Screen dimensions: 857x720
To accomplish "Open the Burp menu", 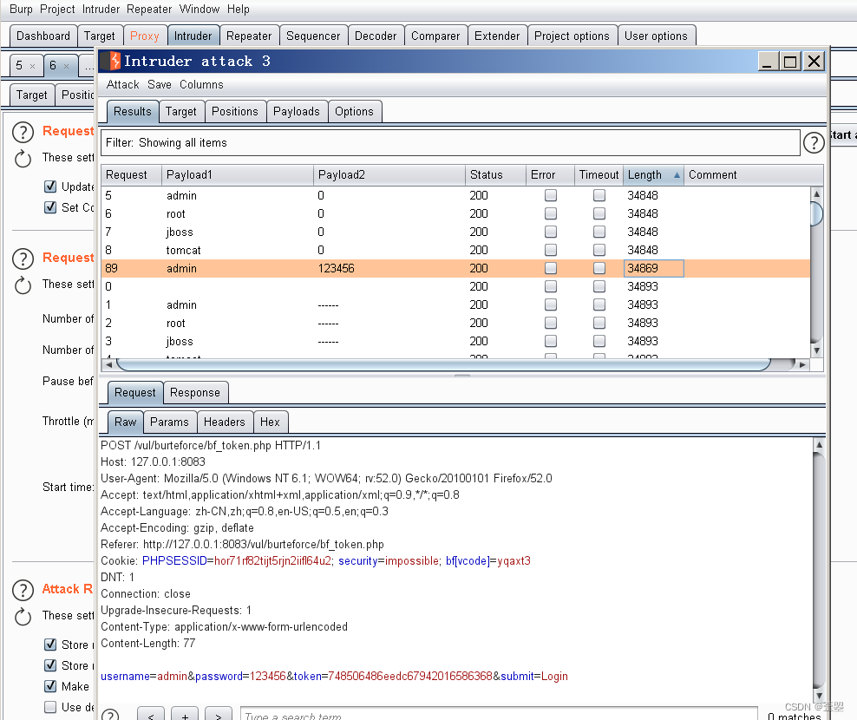I will click(21, 10).
